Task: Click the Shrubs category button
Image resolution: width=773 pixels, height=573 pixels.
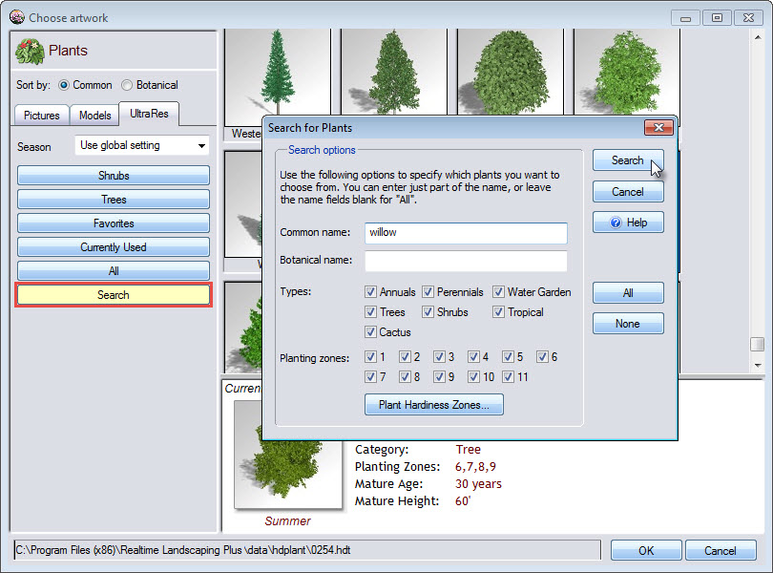Action: [x=114, y=176]
